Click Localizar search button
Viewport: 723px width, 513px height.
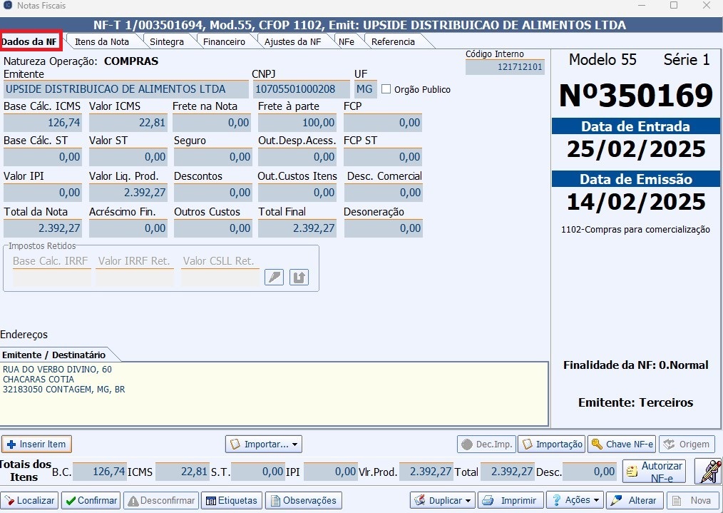[x=29, y=500]
